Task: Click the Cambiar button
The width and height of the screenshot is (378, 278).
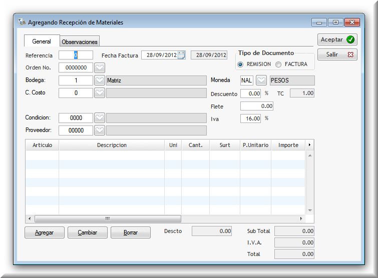Action: pos(88,232)
